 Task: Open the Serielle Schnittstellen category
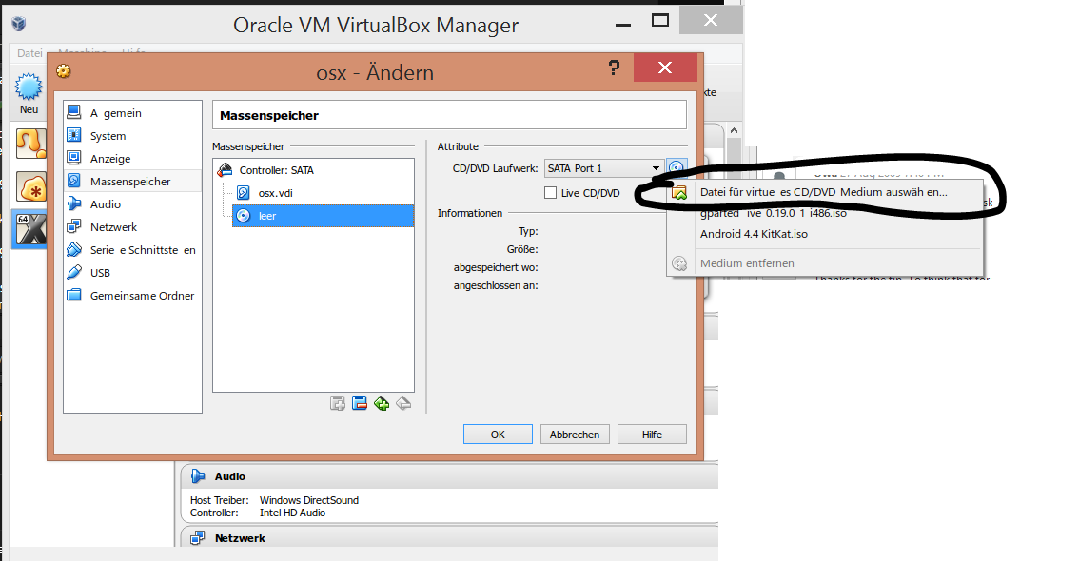click(x=132, y=249)
